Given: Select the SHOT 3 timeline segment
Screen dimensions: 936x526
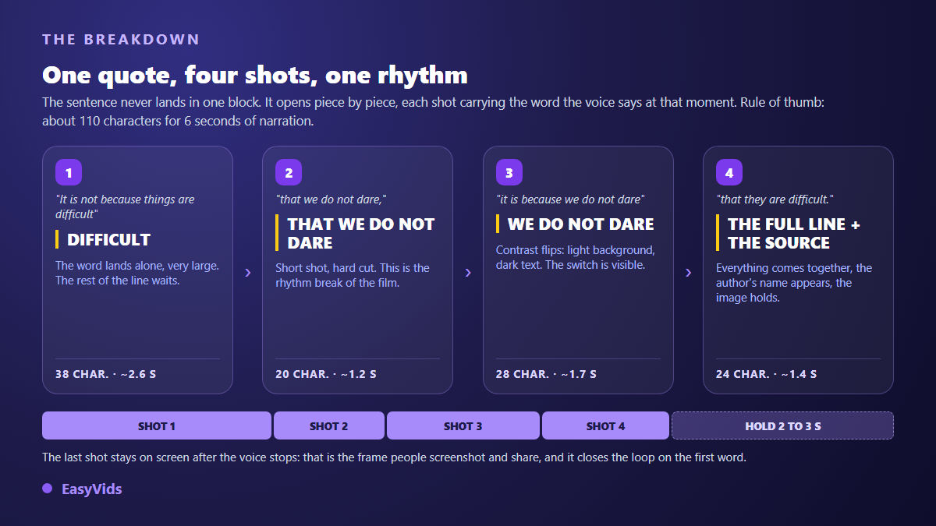Looking at the screenshot, I should 463,425.
